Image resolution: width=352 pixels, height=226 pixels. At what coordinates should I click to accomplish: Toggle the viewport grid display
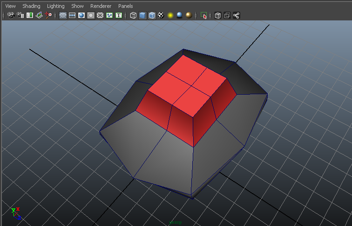click(63, 15)
